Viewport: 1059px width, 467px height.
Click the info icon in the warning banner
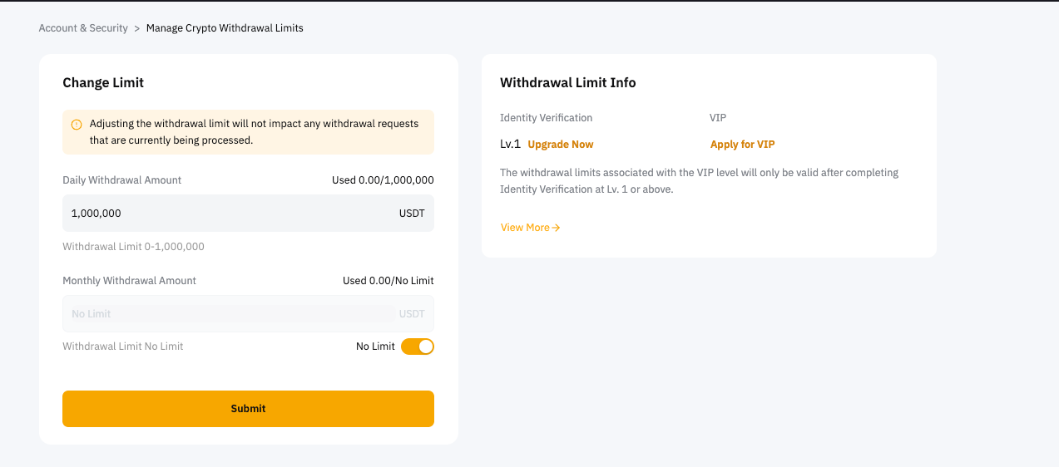coord(77,125)
